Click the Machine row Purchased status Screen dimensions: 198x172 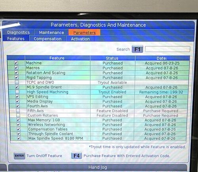[112, 63]
